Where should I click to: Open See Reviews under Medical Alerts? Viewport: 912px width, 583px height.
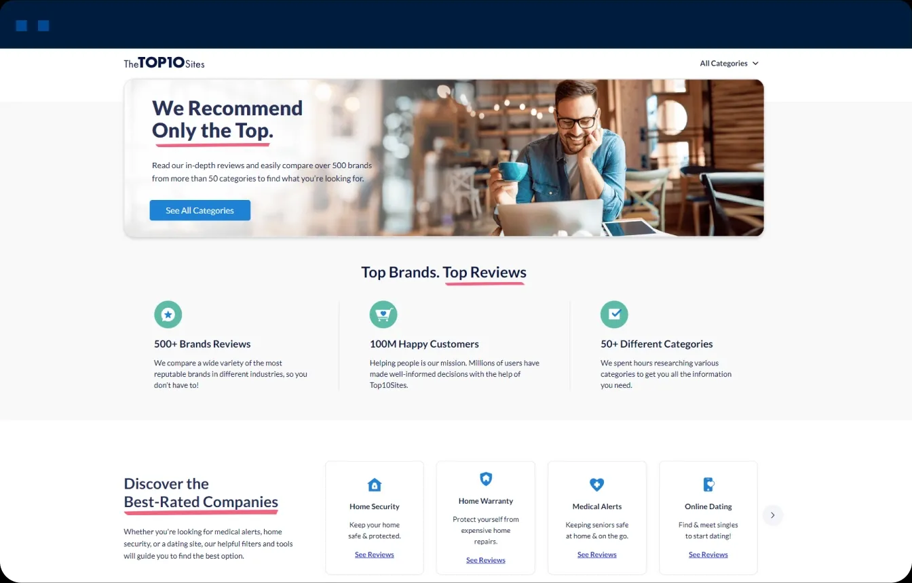[596, 555]
